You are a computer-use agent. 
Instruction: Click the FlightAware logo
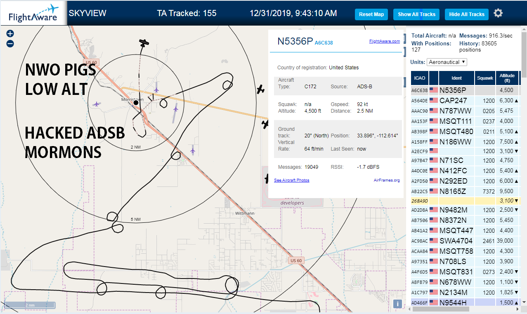tap(33, 14)
